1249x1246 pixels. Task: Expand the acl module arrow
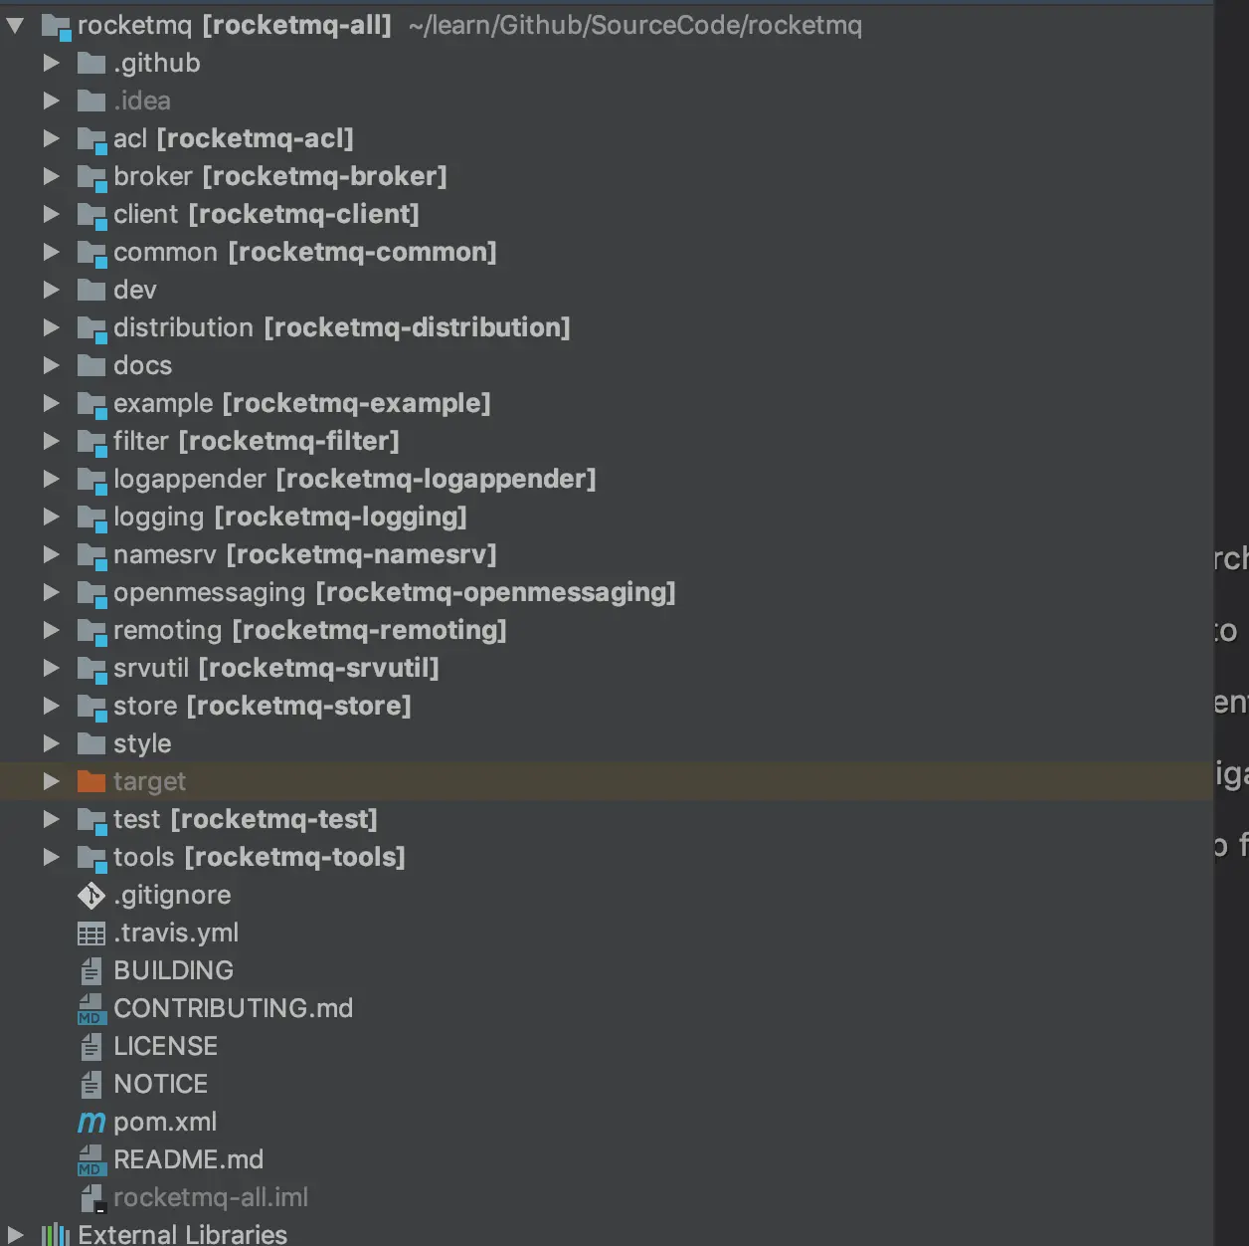[x=52, y=138]
